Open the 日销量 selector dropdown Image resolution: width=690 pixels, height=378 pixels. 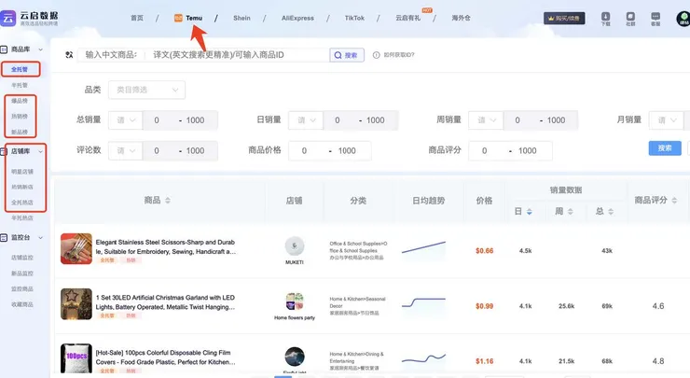tap(306, 120)
